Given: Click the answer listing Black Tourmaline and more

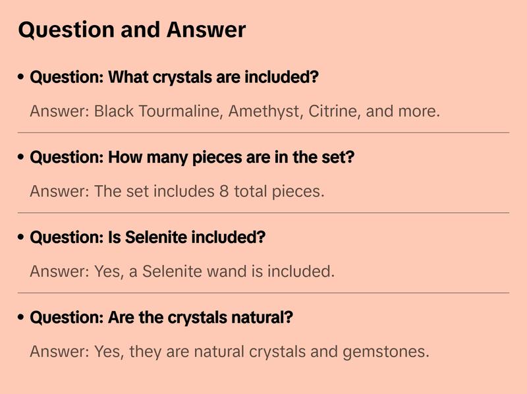Looking at the screenshot, I should [235, 111].
